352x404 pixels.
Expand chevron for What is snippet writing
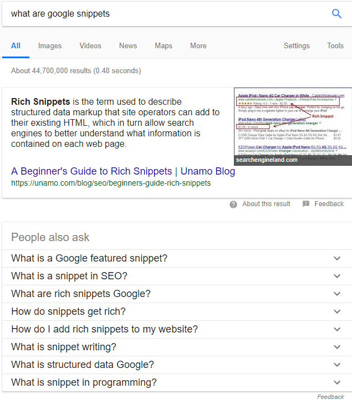pyautogui.click(x=337, y=347)
